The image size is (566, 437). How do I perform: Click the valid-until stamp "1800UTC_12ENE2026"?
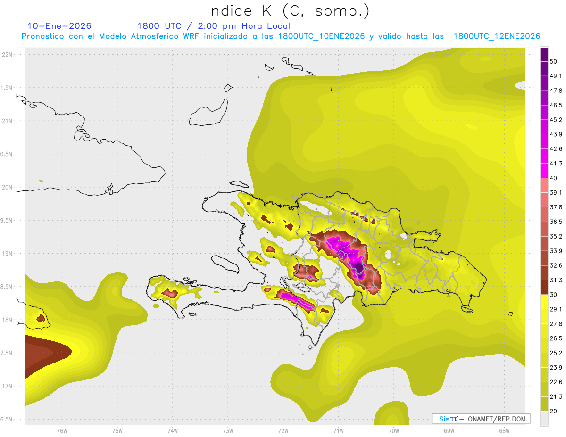coord(497,36)
